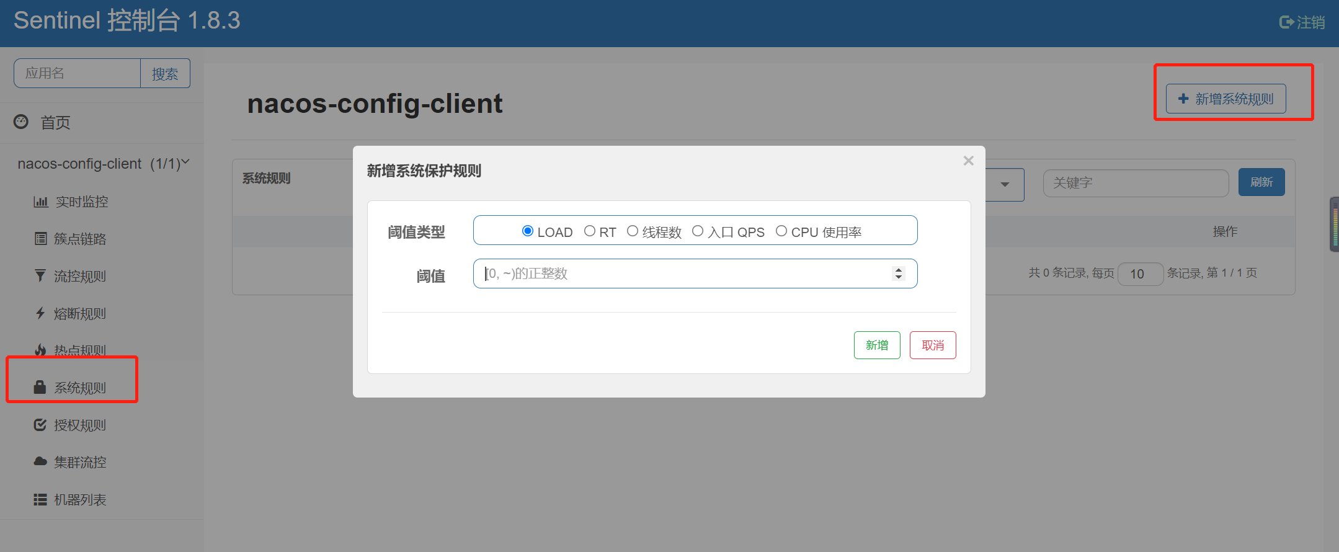The width and height of the screenshot is (1339, 552).
Task: Click the dashboard icon next to 首页
Action: tap(21, 122)
